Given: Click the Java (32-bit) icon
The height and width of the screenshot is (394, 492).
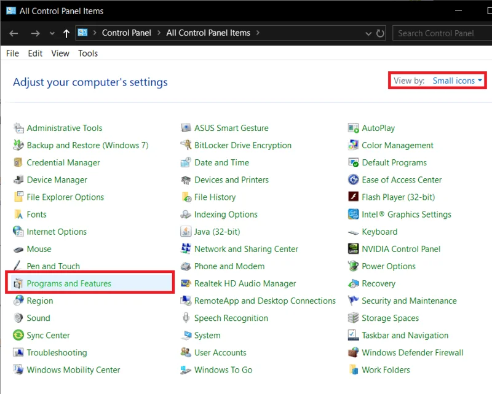Looking at the screenshot, I should (x=186, y=232).
